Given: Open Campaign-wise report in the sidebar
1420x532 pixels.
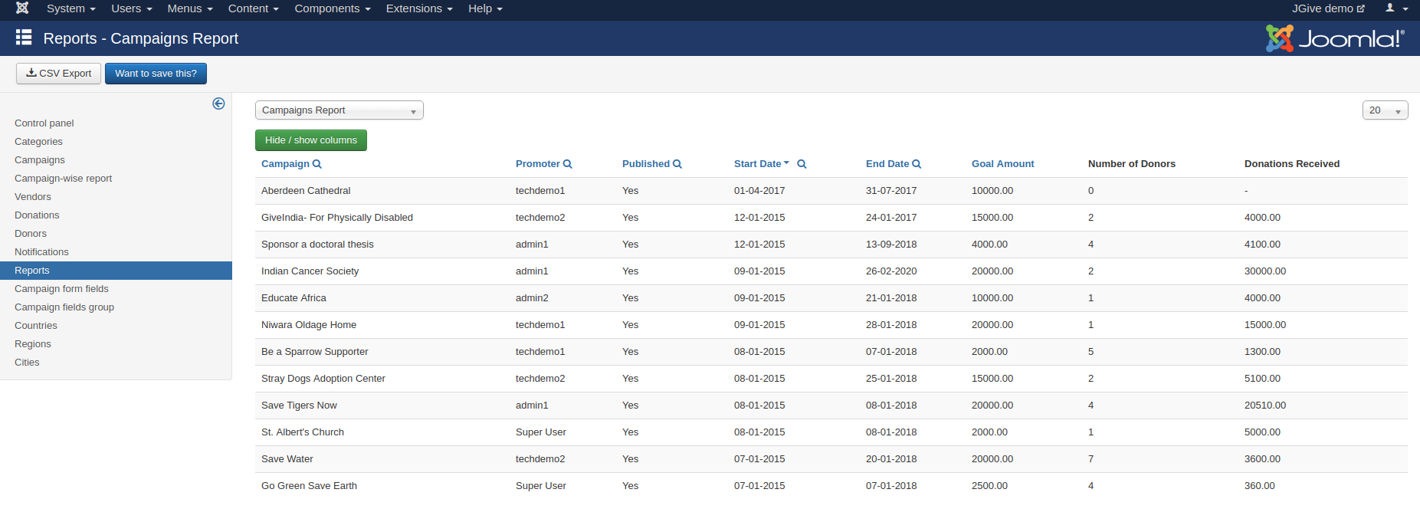Looking at the screenshot, I should [63, 179].
